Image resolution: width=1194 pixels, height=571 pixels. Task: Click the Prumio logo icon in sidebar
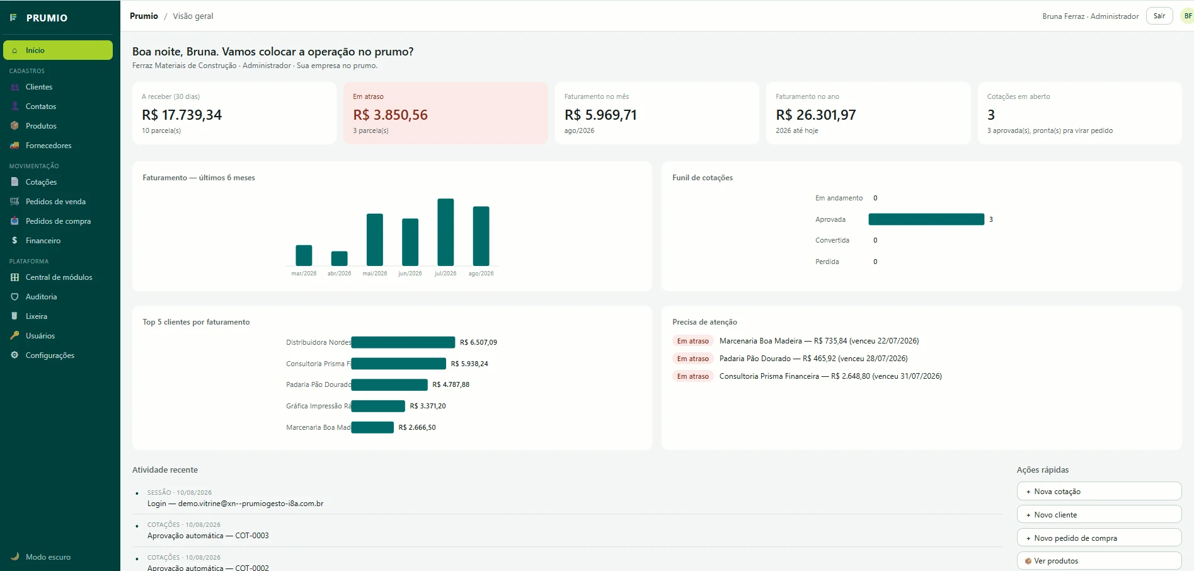point(13,18)
